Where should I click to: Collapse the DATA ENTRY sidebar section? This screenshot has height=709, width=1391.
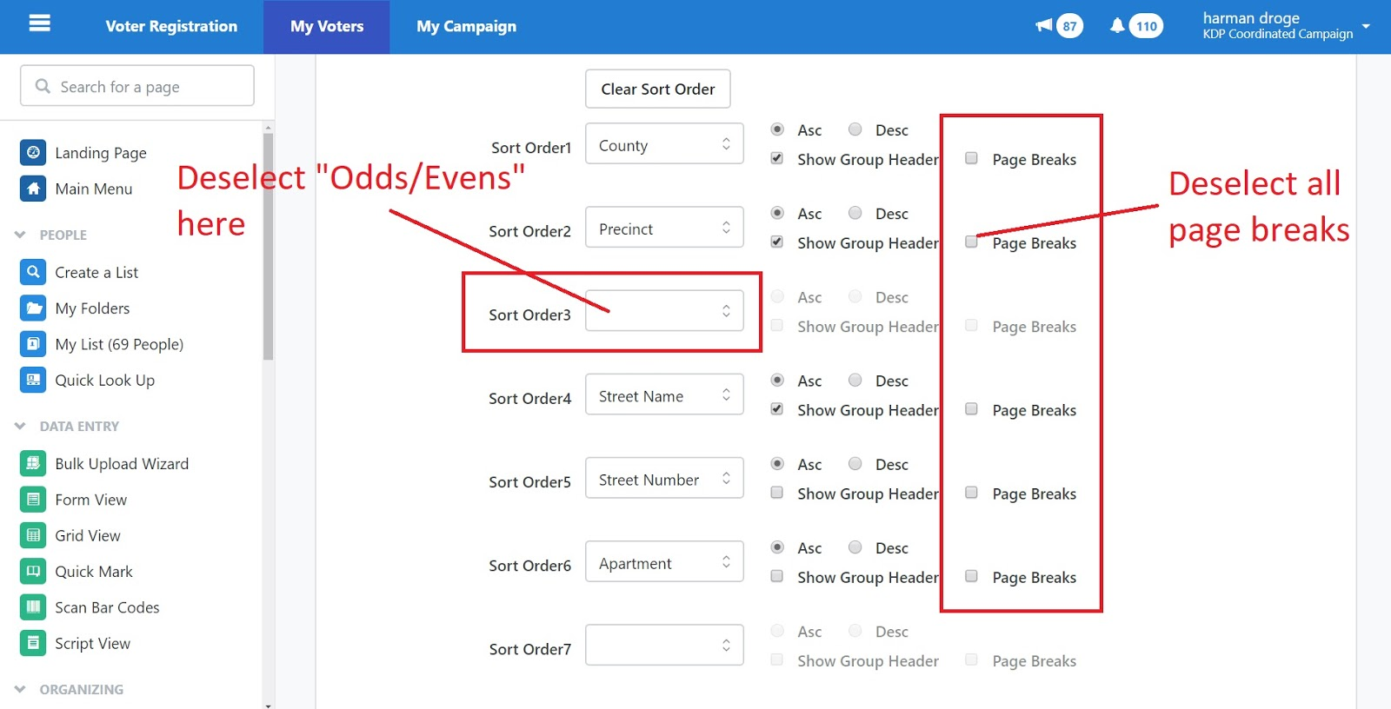tap(20, 426)
